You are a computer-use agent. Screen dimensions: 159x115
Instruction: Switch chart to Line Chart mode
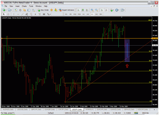click(87, 10)
